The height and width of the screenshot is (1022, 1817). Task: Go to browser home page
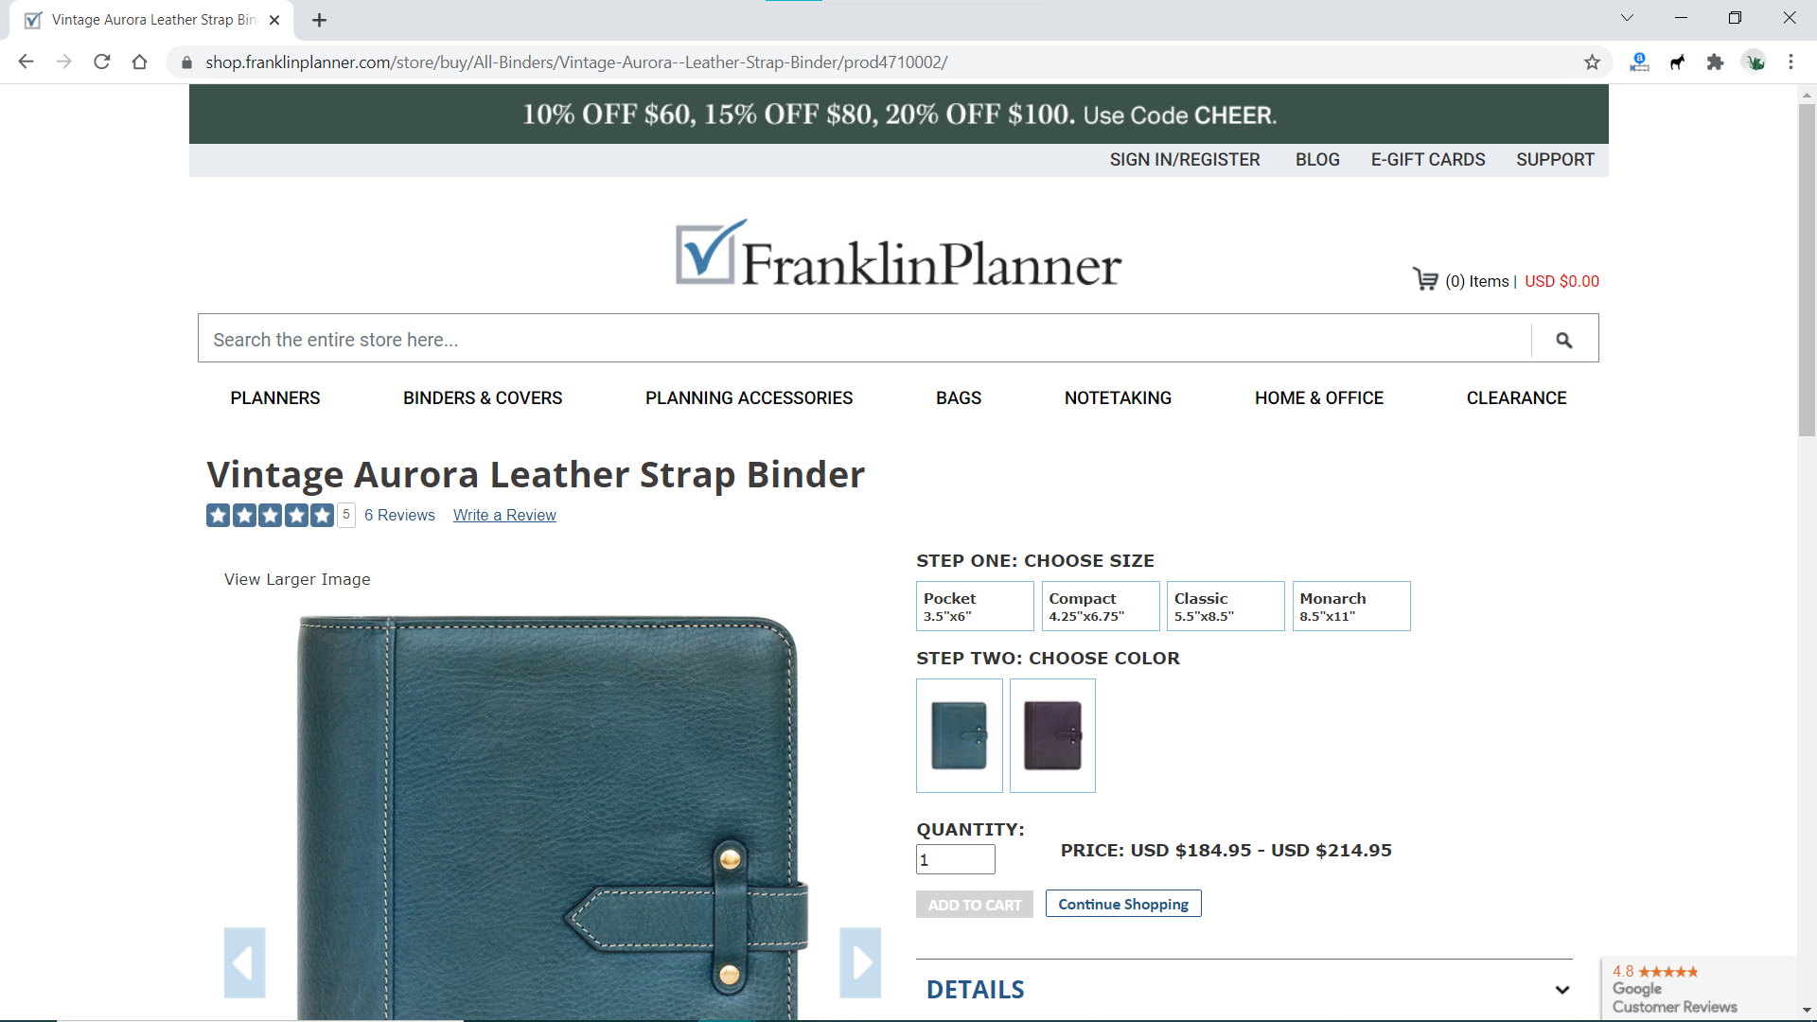pos(140,62)
